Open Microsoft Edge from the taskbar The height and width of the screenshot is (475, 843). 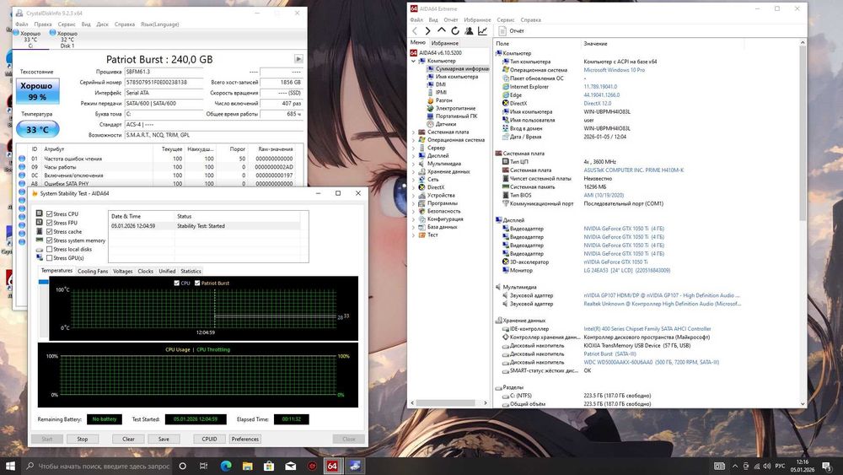tap(226, 466)
